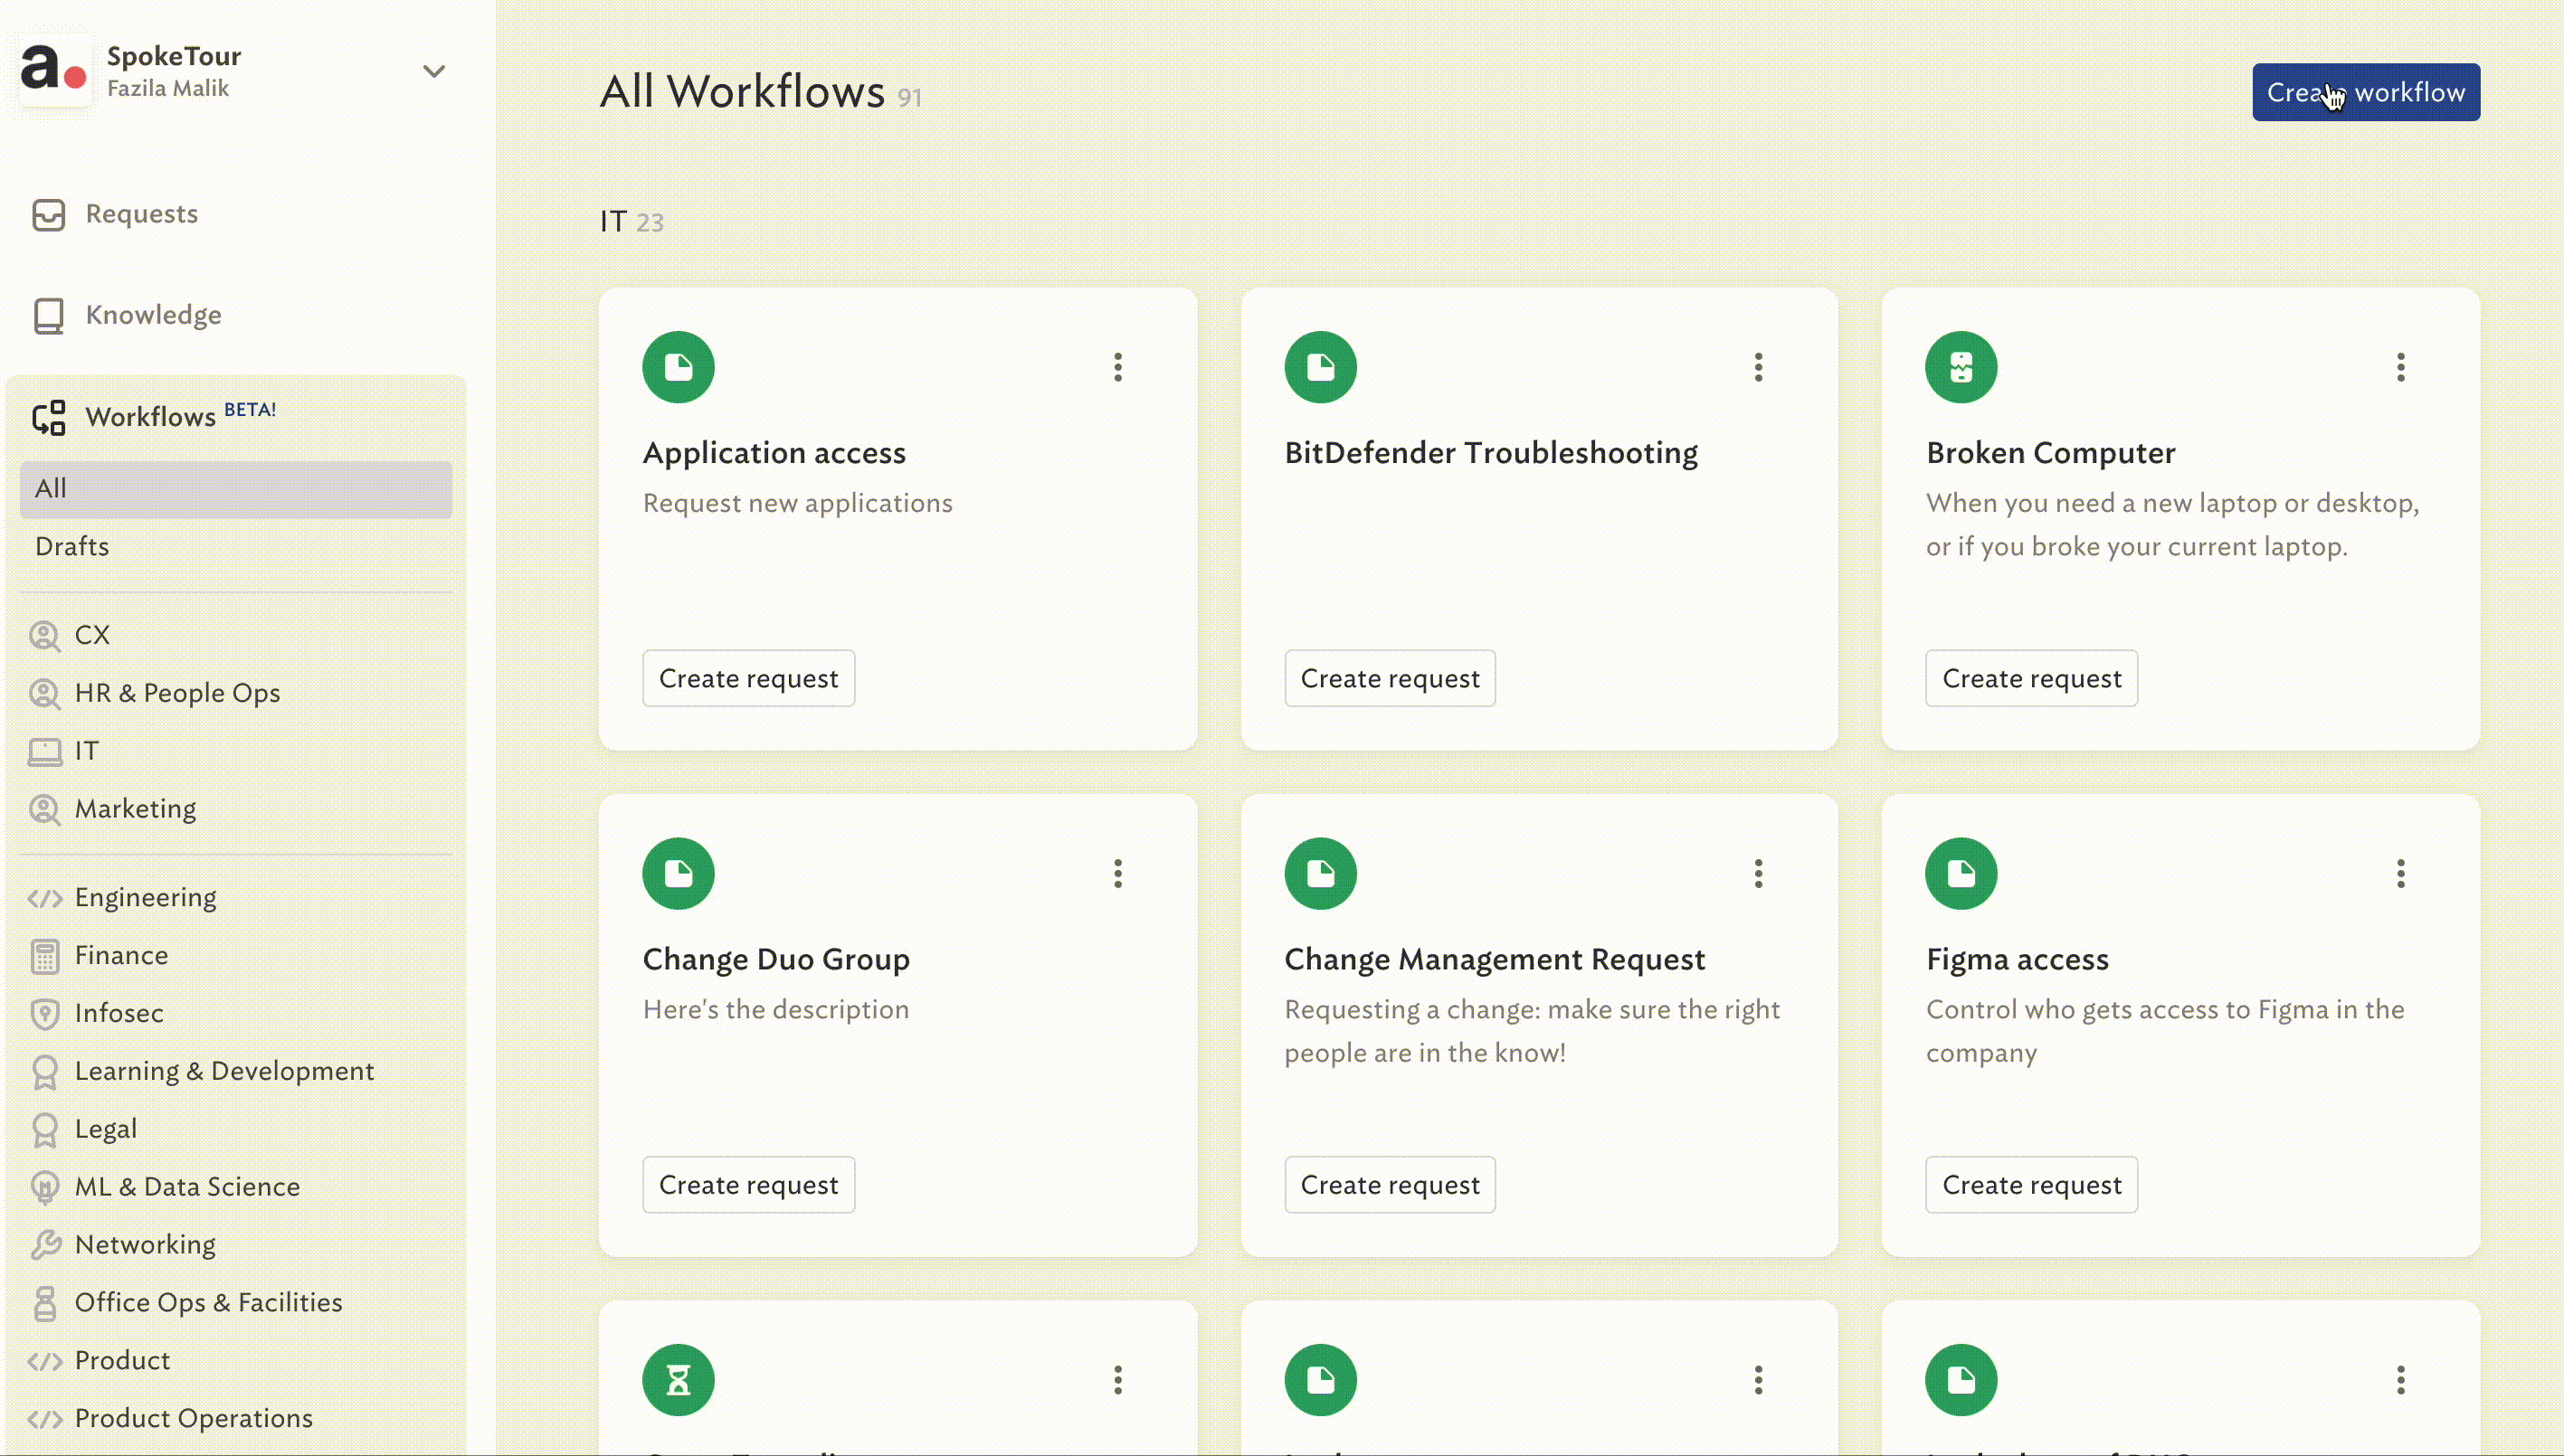
Task: Open the Figma access options menu
Action: tap(2400, 874)
